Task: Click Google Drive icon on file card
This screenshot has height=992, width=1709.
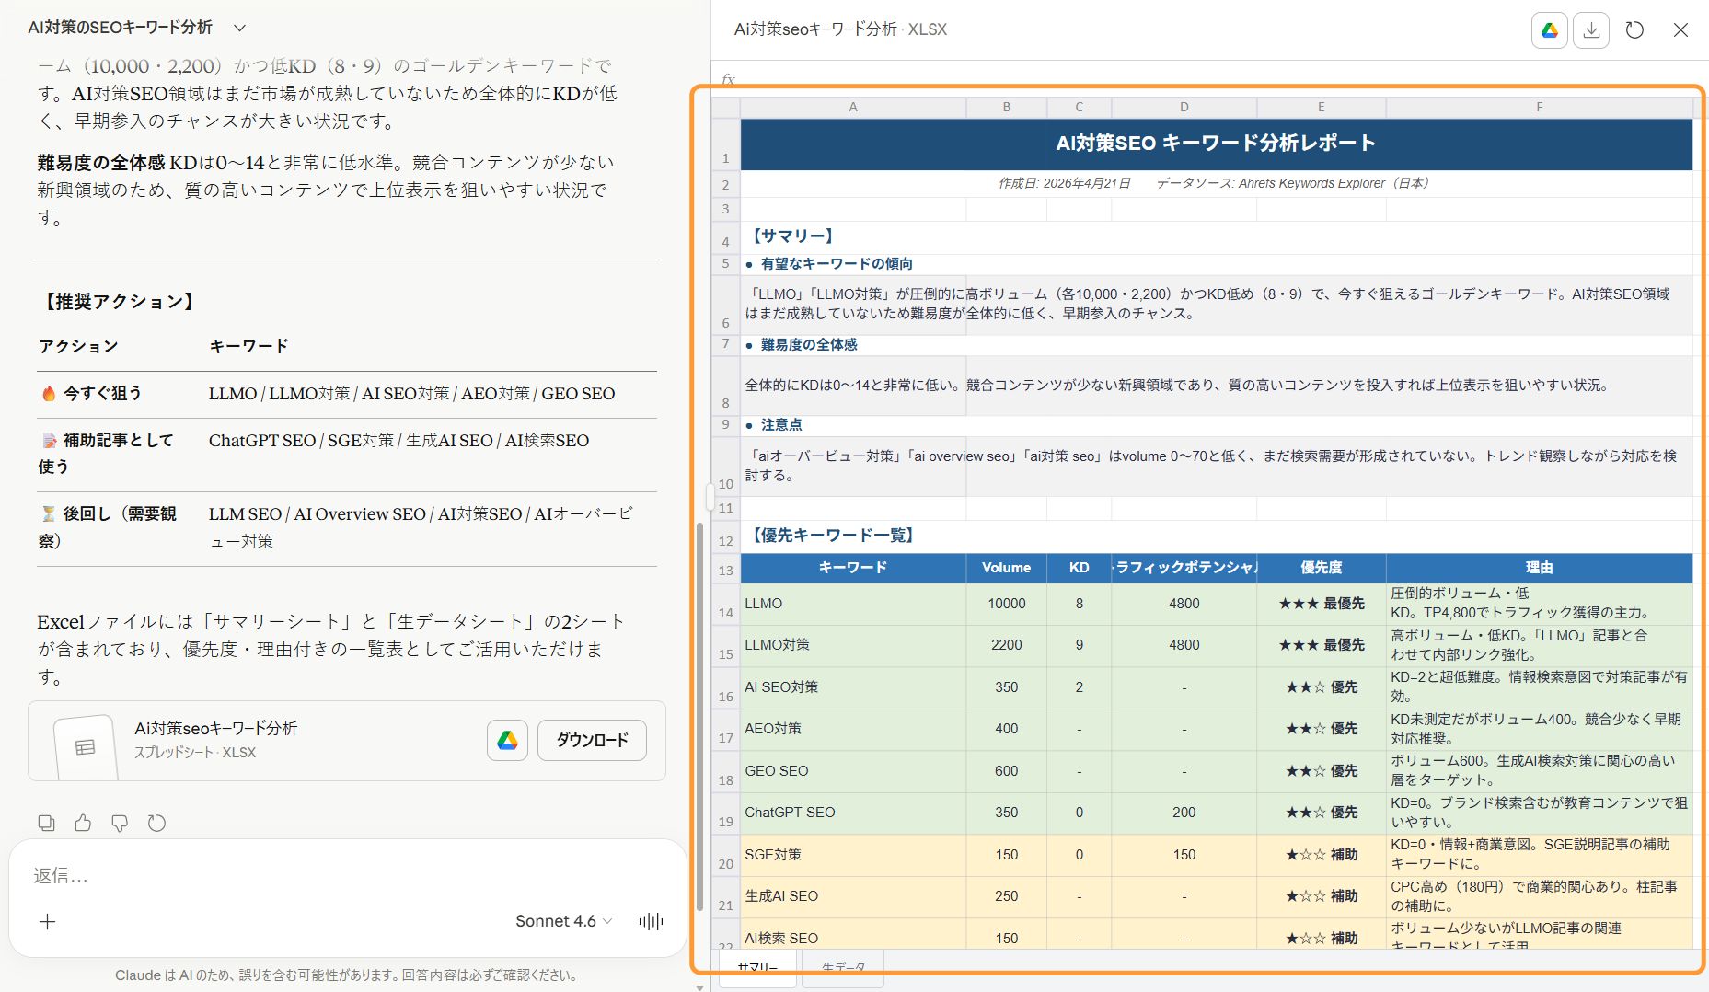Action: pyautogui.click(x=507, y=740)
